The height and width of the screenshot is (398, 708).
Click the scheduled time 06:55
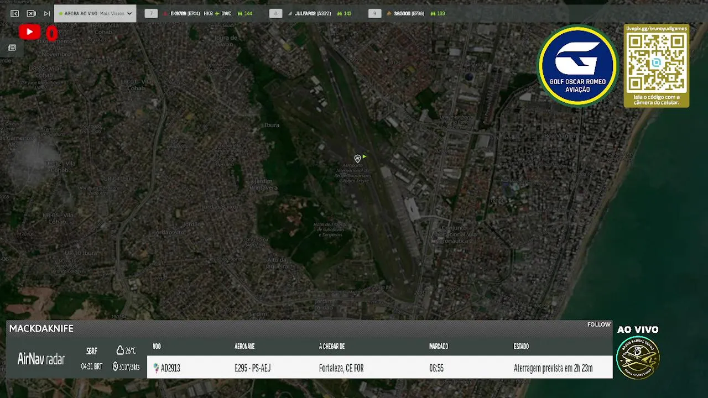click(x=436, y=368)
